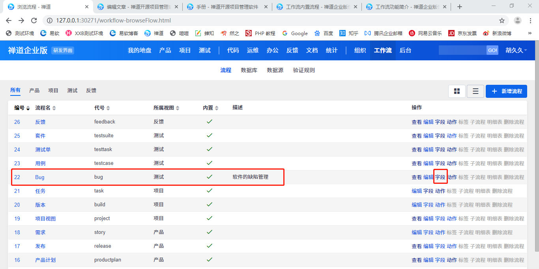539x269 pixels.
Task: Open the 易软博客 bookmark
Action: [124, 33]
